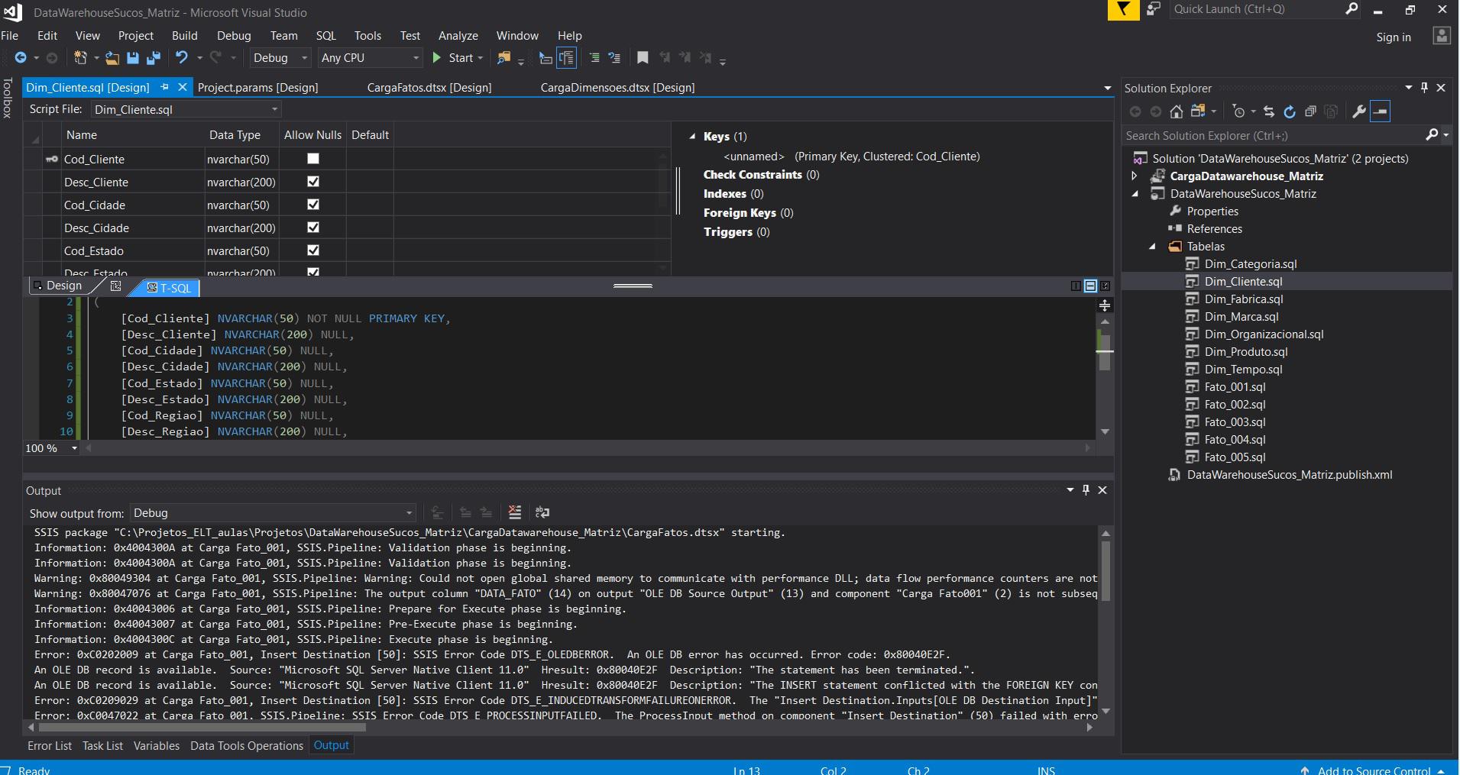Select DataWarehouseSucos_Matriz.publish.xml file
The image size is (1460, 775).
coord(1290,474)
